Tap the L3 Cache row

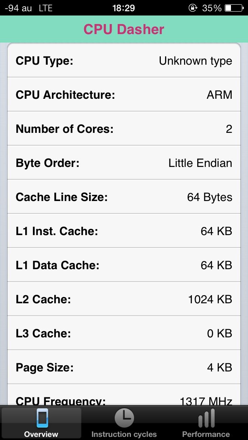click(124, 333)
